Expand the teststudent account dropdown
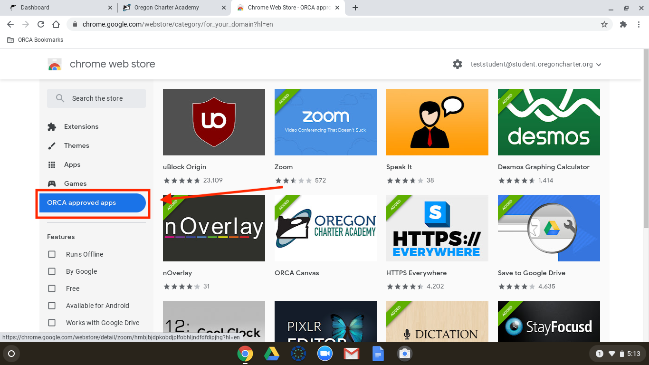The width and height of the screenshot is (649, 365). pos(536,64)
